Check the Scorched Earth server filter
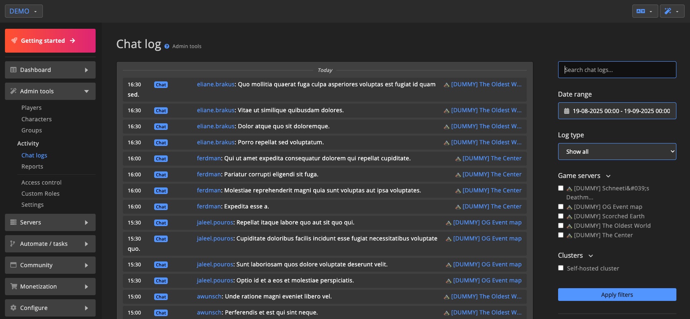The width and height of the screenshot is (690, 319). click(561, 216)
